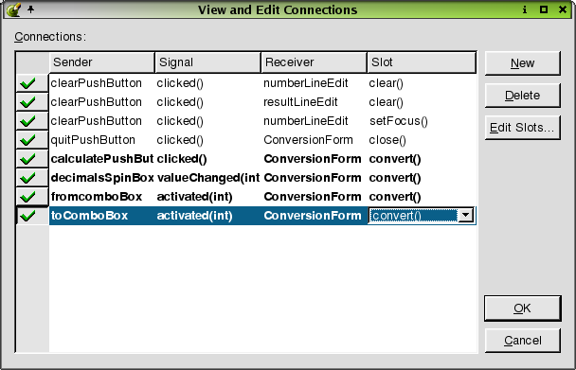Screen dimensions: 576x370
Task: Remove the connection with the Delete button
Action: pos(522,96)
